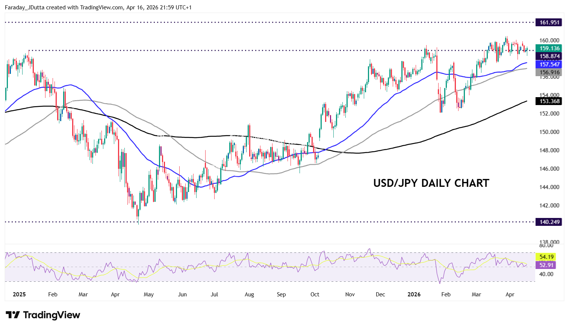Viewport: 569px width, 329px height.
Task: Select the 2025 marker on time axis
Action: (19, 294)
